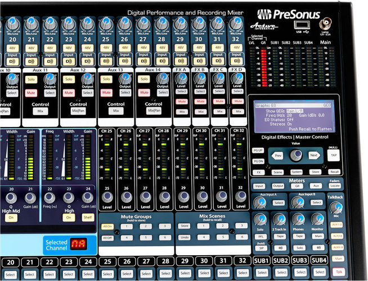Adjust the channel 22 Mic/Line trim knob

coord(50,24)
